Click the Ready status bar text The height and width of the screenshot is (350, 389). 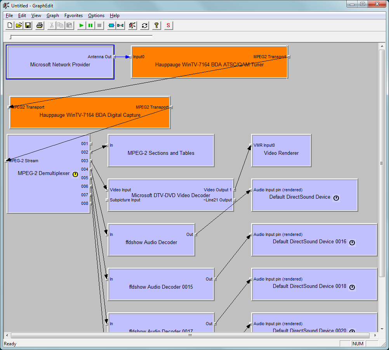(10, 343)
